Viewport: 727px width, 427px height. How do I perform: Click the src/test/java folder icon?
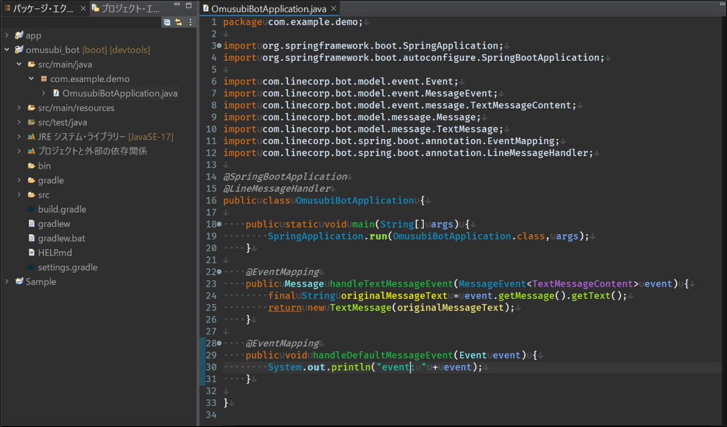tap(32, 122)
